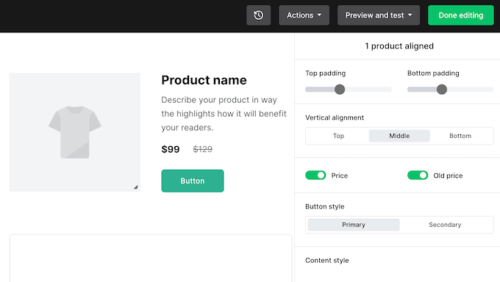Toggle the Old price switch
The height and width of the screenshot is (282, 500).
pos(418,176)
